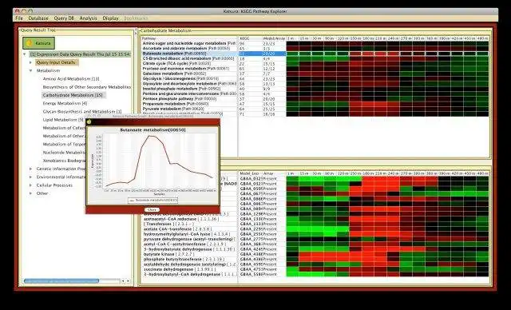Screen dimensions: 511x310
Task: Select Nucleotide Metabolism tree item
Action: 64,153
